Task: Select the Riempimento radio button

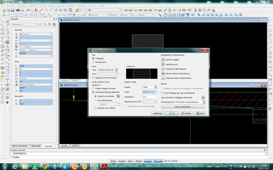Action: (93, 62)
